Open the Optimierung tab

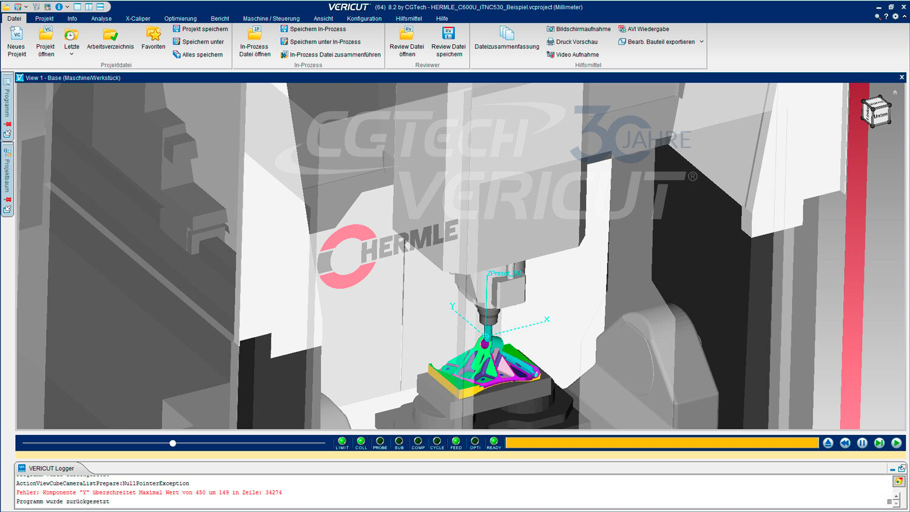click(180, 18)
